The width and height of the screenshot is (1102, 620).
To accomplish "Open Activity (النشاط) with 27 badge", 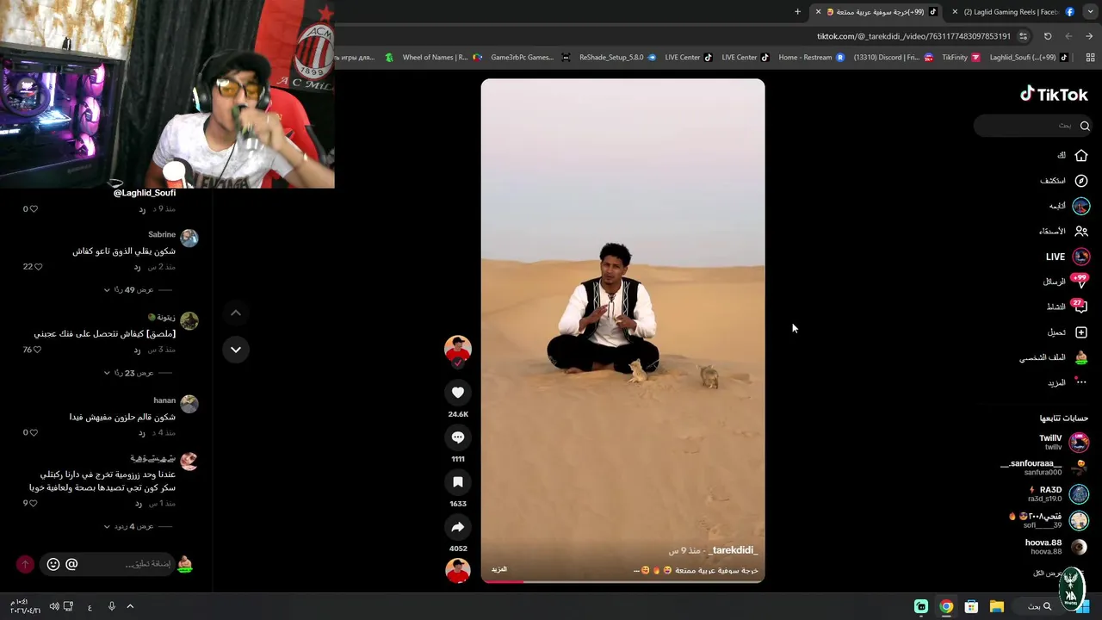I will pos(1067,307).
